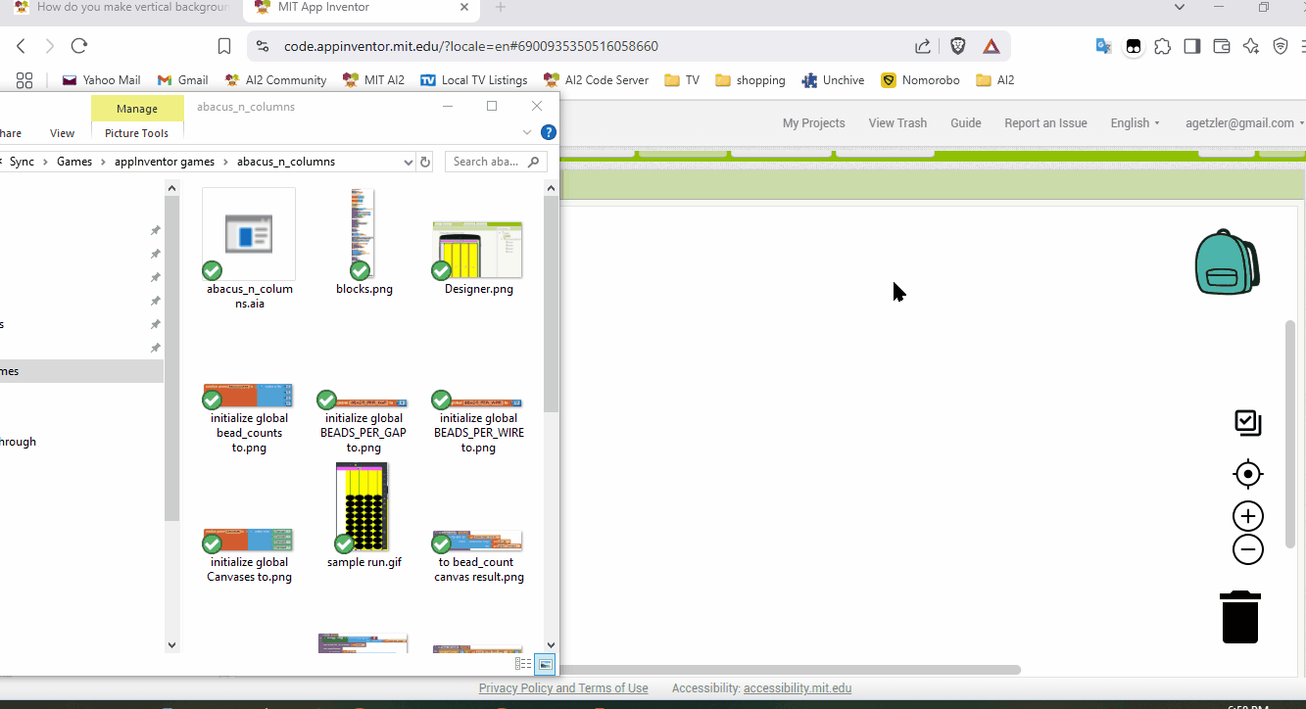Click the Brave VPN shield icon
Viewport: 1306px width, 709px height.
pyautogui.click(x=1281, y=46)
